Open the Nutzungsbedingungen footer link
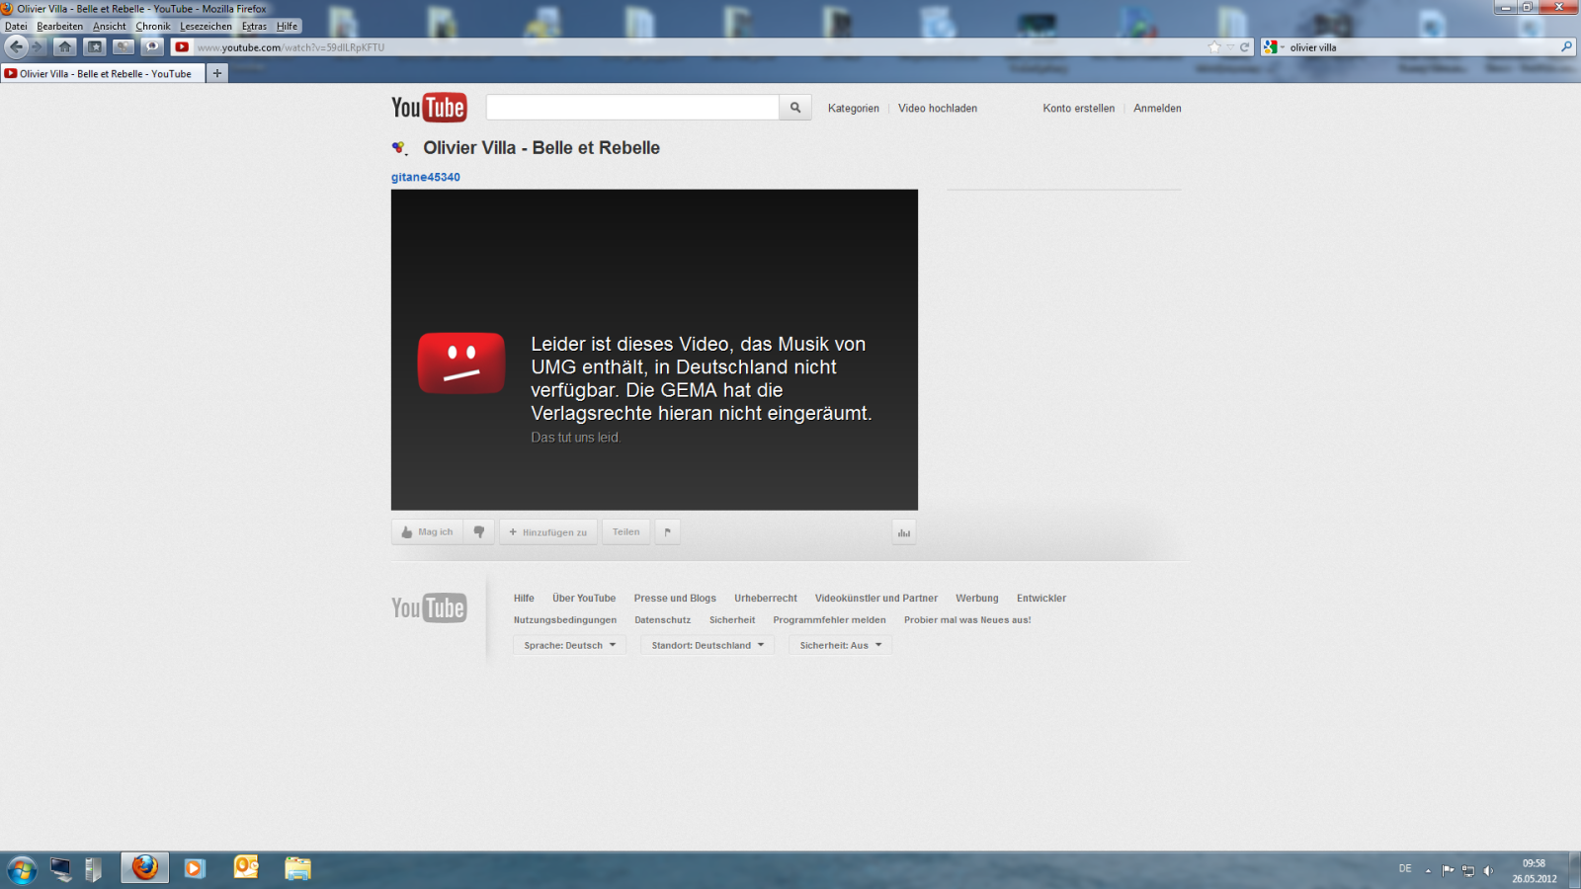1581x889 pixels. (x=565, y=620)
